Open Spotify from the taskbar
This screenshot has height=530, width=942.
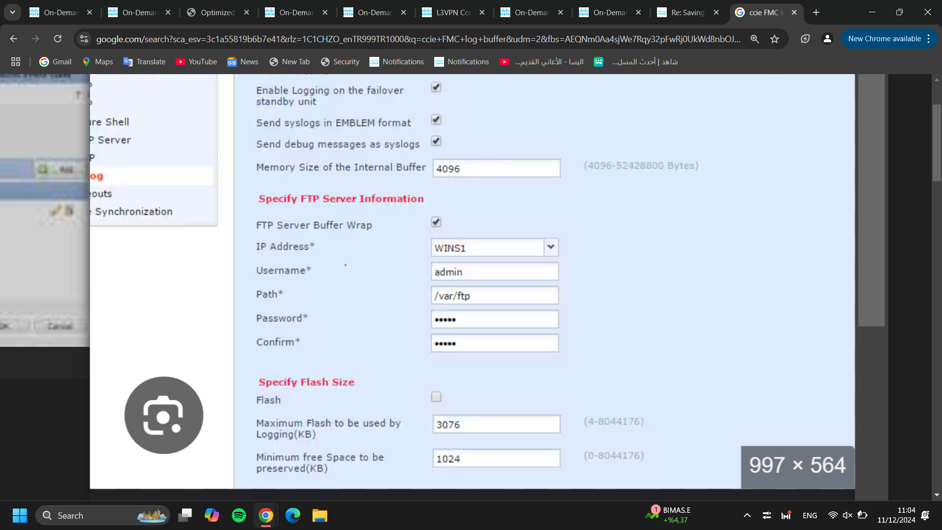[238, 515]
